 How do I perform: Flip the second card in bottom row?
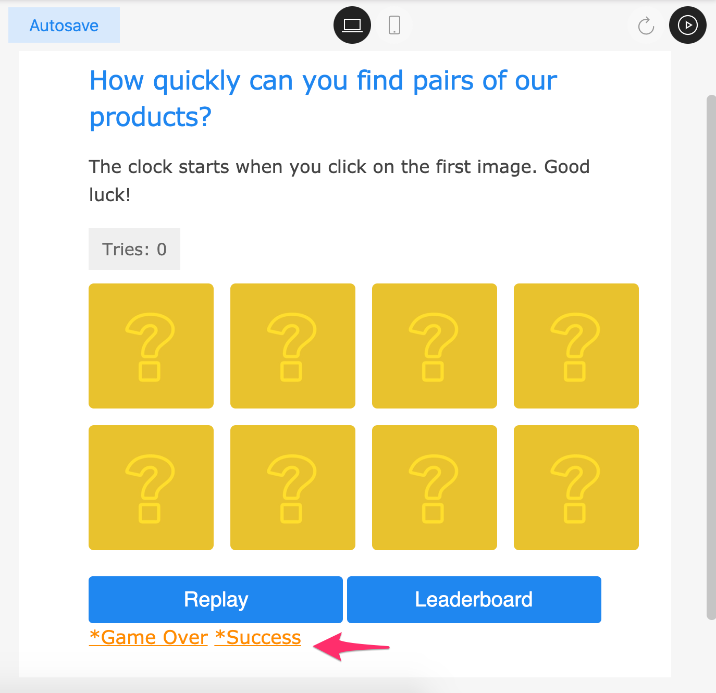[293, 488]
